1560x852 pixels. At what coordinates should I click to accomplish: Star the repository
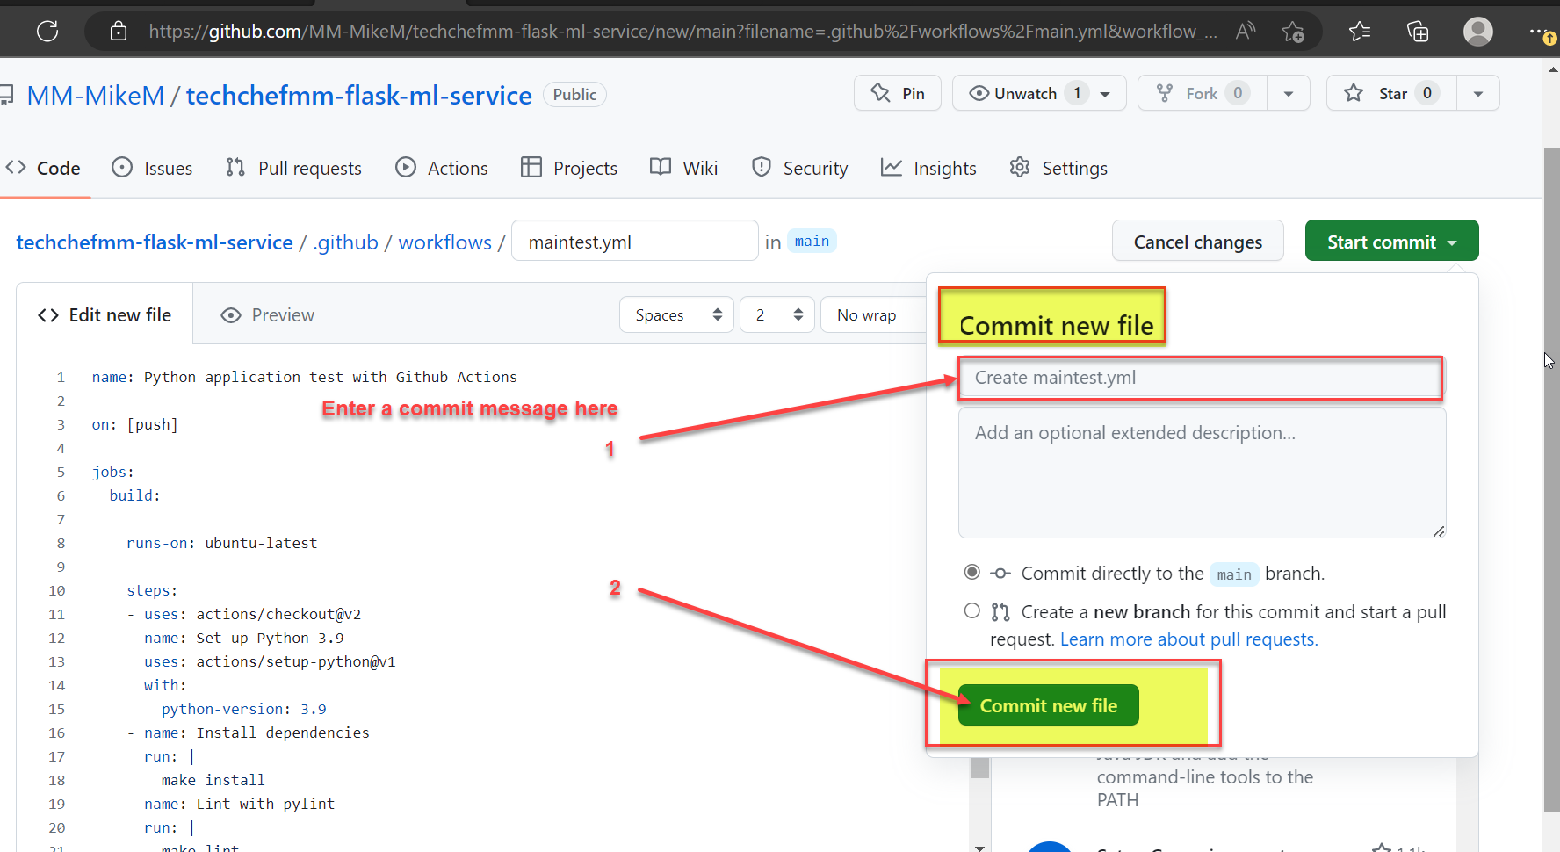pyautogui.click(x=1390, y=92)
